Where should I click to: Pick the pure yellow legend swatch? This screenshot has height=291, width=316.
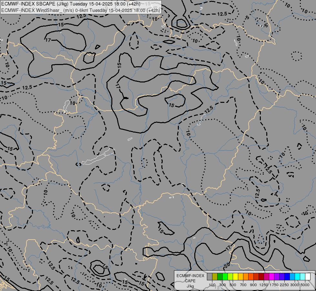click(x=235, y=277)
